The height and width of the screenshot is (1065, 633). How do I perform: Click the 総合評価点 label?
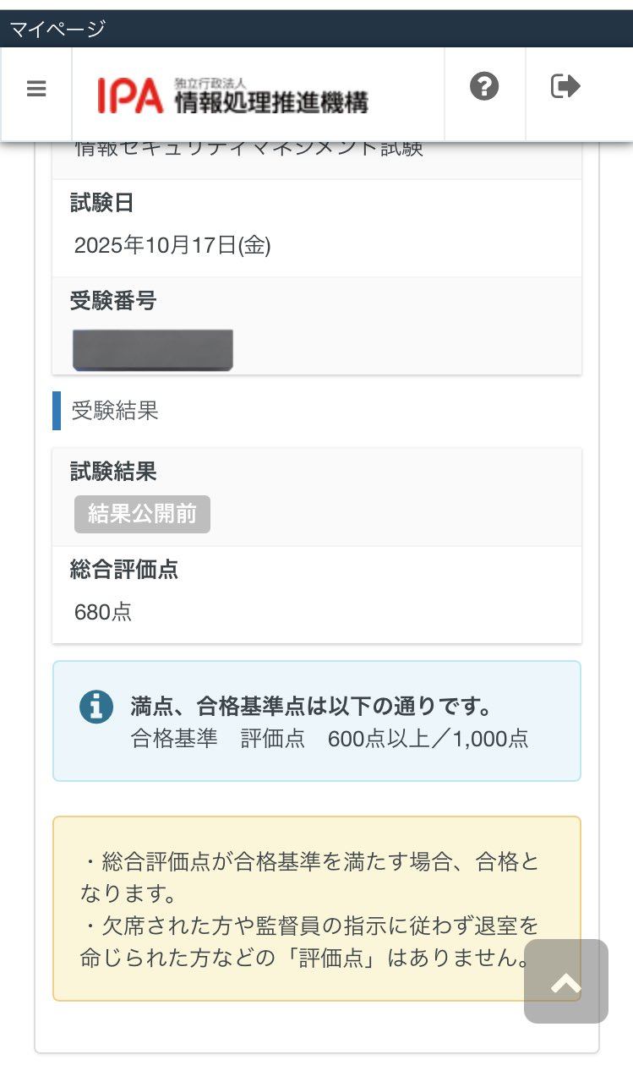tap(124, 570)
